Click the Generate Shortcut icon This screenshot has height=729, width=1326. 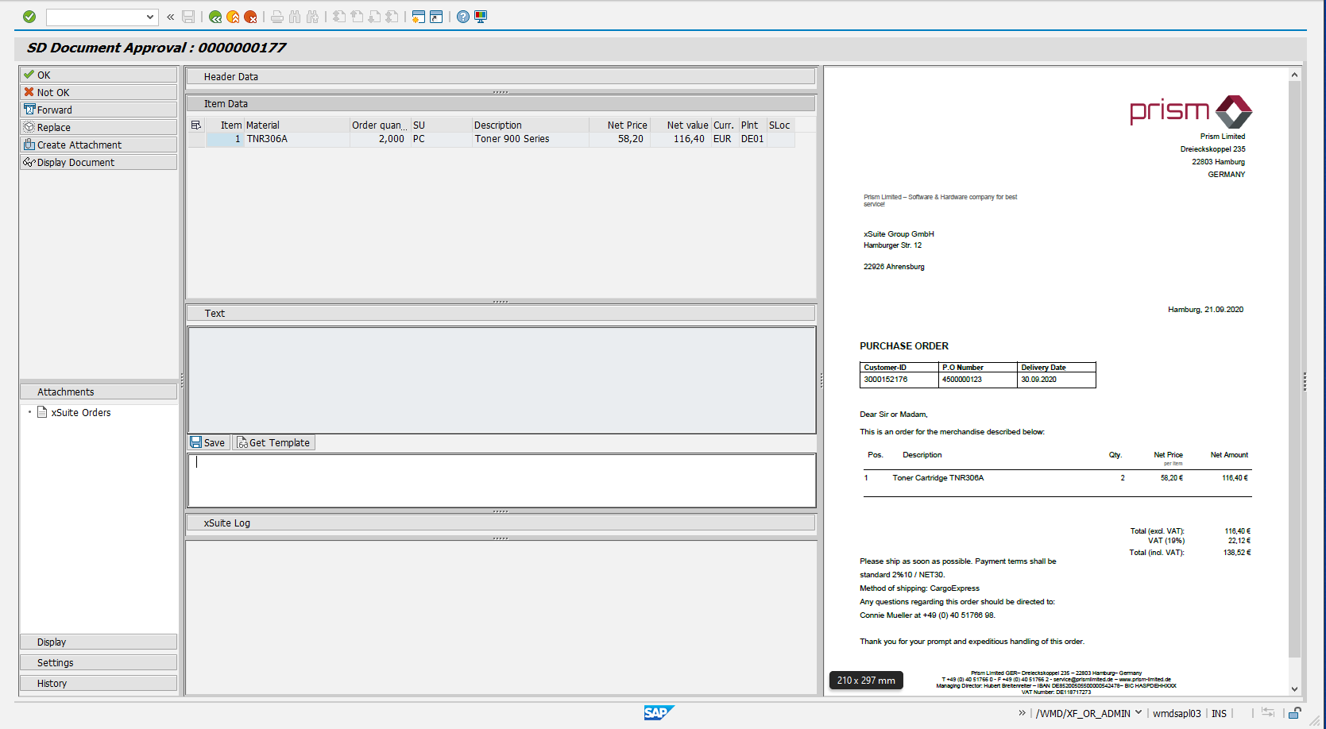(436, 17)
